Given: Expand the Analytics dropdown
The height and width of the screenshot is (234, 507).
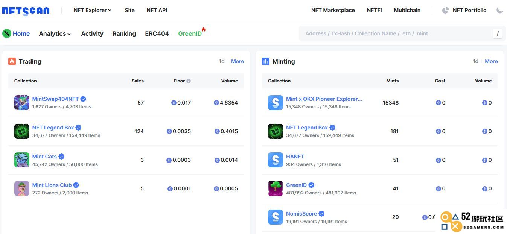Looking at the screenshot, I should 55,33.
